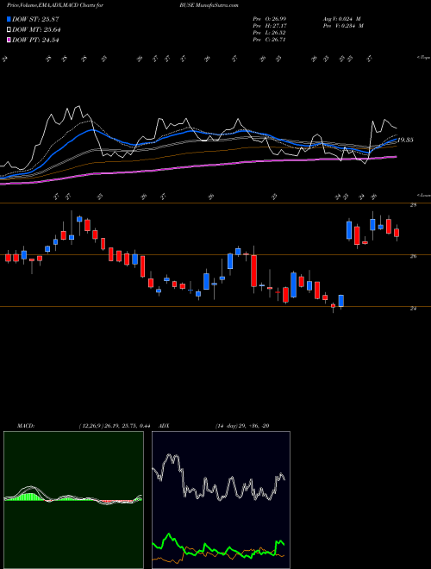The image size is (431, 569).
Task: Click the 24 price axis label
Action: click(413, 309)
